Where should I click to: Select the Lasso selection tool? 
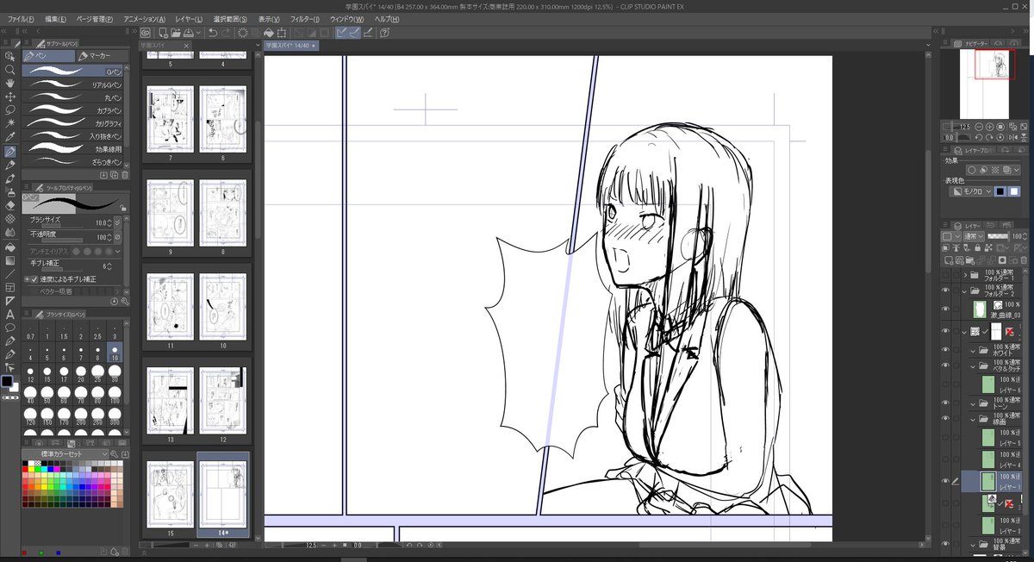10,110
